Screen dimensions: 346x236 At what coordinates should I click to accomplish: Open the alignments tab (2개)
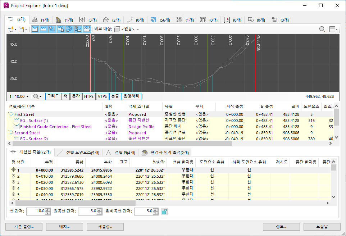(17, 20)
